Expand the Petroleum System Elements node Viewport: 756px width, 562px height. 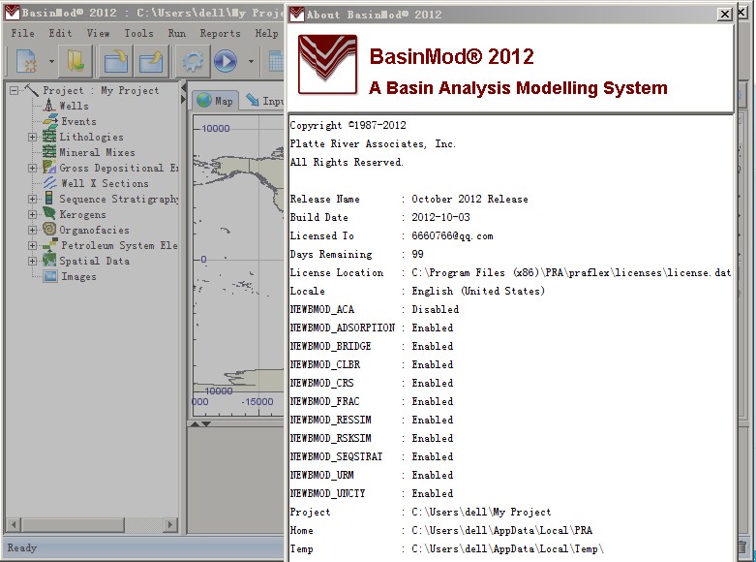[32, 245]
